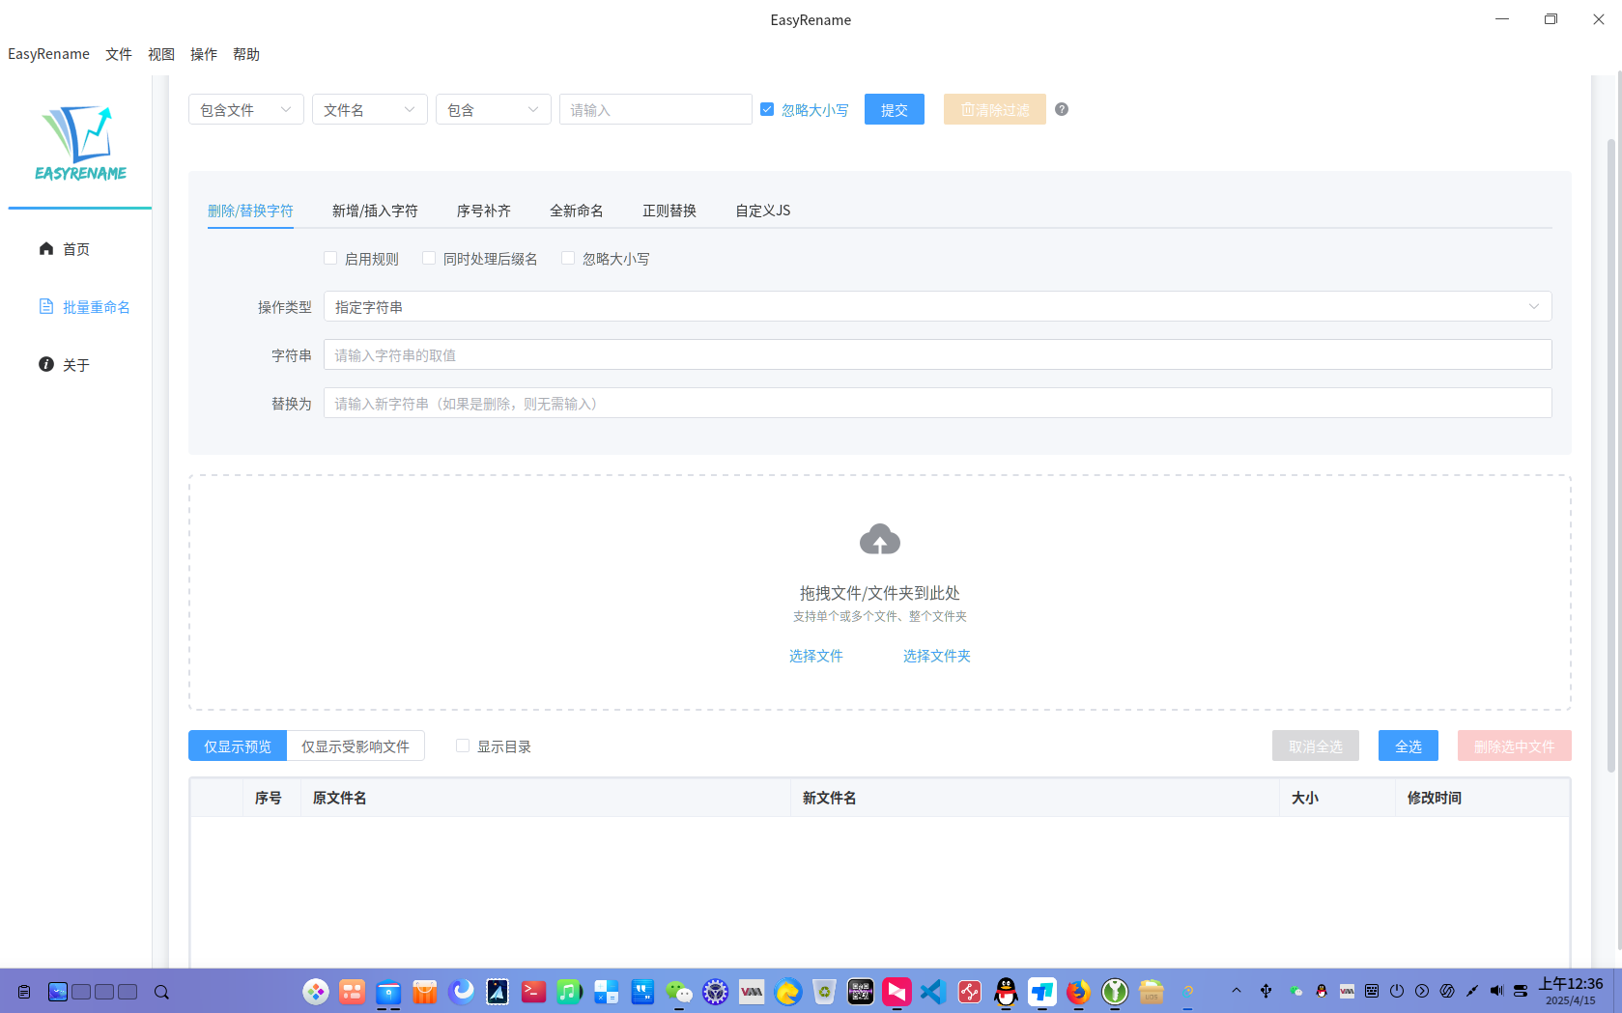The height and width of the screenshot is (1013, 1622).
Task: Open the launcher icon in taskbar
Action: click(316, 992)
